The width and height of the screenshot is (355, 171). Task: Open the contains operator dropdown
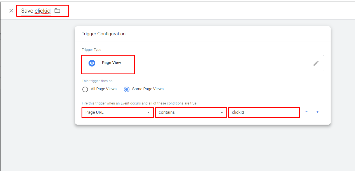[x=191, y=112]
